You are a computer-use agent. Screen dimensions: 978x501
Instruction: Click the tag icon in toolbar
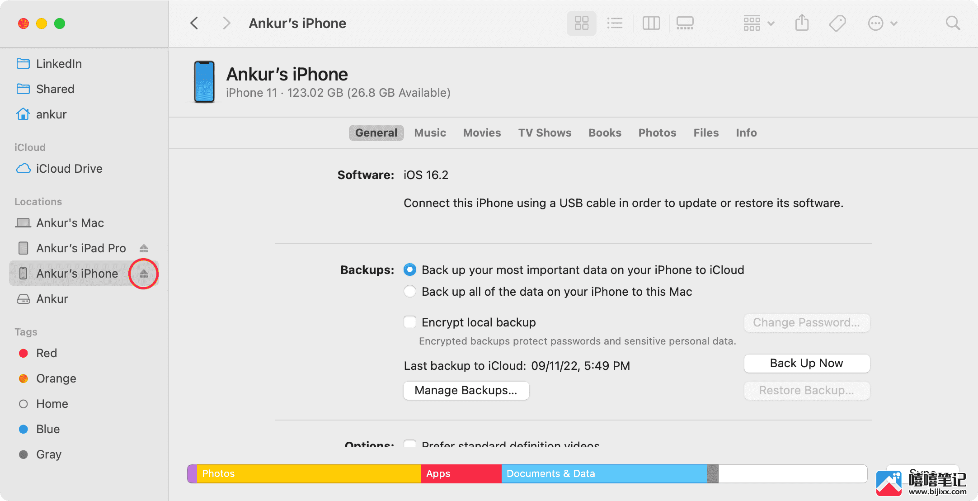click(x=837, y=24)
